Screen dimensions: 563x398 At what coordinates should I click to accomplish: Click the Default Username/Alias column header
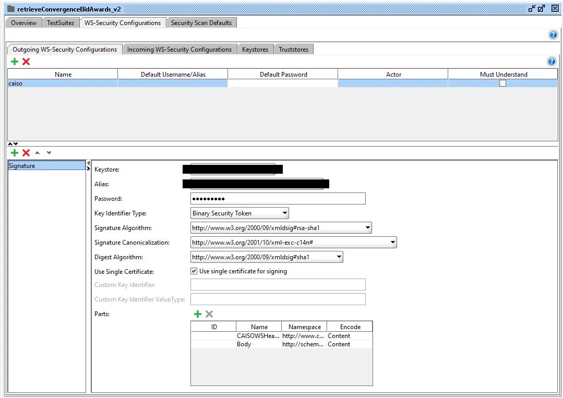coord(173,74)
